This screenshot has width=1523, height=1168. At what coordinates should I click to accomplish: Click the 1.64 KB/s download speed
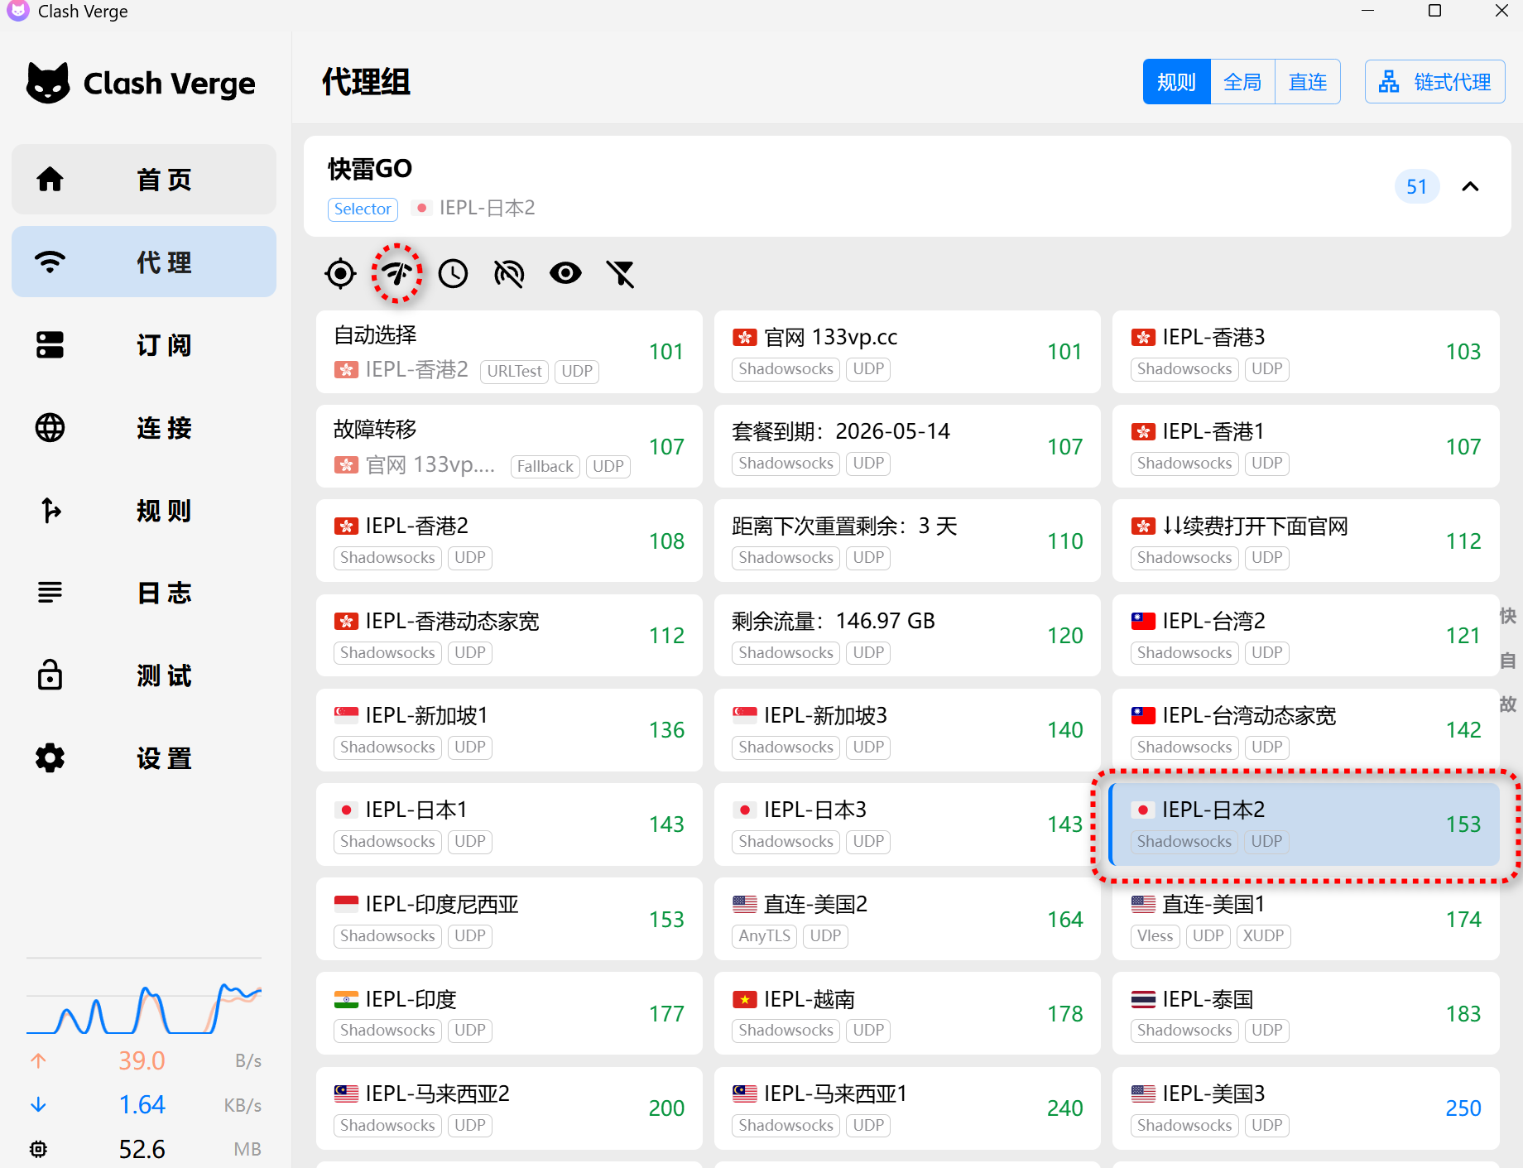[x=142, y=1104]
